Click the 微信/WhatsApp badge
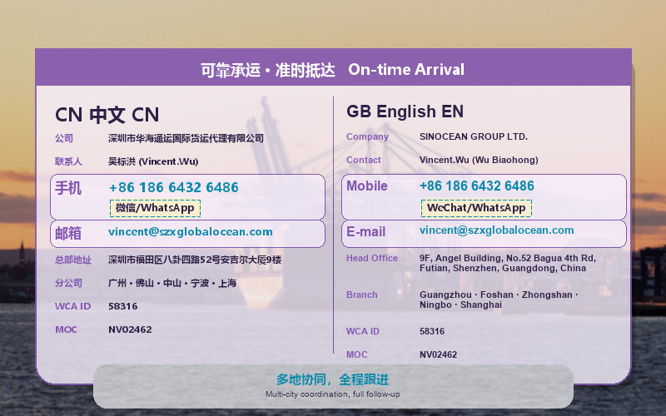Screen dimensions: 666x416 [x=155, y=208]
